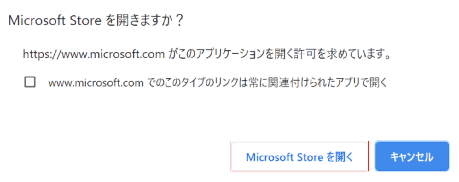This screenshot has height=182, width=459.
Task: Click "を開きますか" portion of the title
Action: pos(139,21)
